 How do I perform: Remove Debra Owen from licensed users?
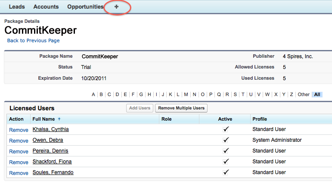[19, 140]
